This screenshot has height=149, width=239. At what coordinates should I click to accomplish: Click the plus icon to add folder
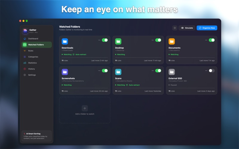(x=85, y=108)
